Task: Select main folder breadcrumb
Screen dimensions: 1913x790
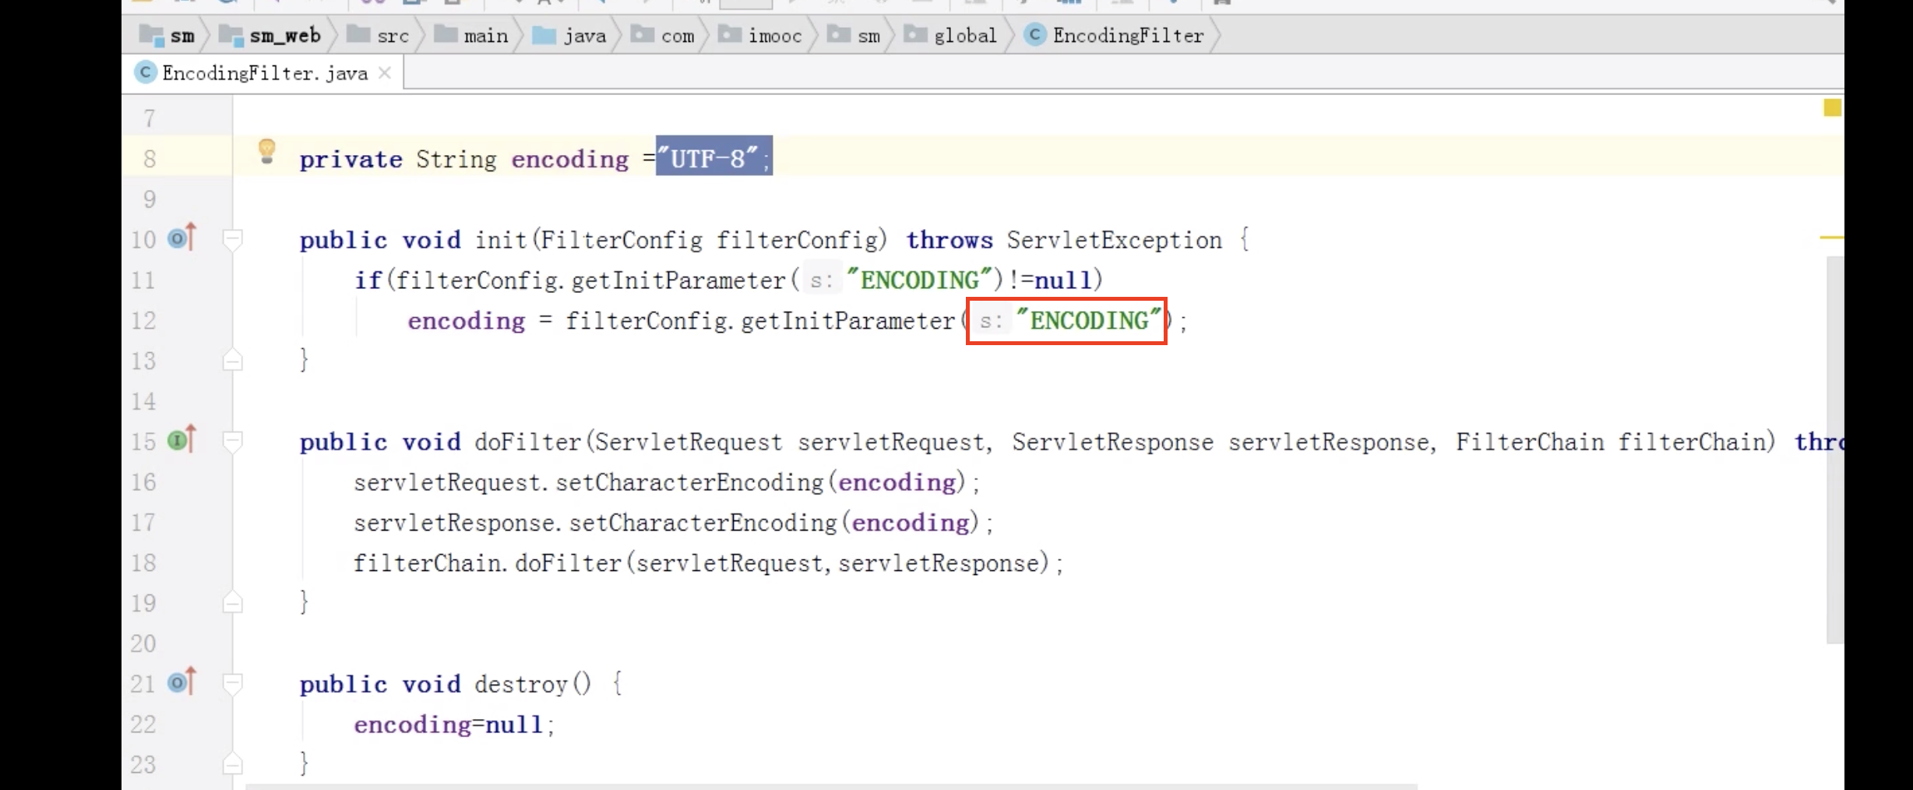Action: click(471, 35)
